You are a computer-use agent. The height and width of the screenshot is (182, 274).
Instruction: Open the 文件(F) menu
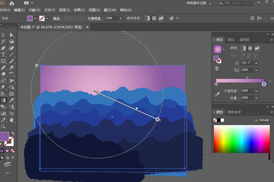coord(5,10)
